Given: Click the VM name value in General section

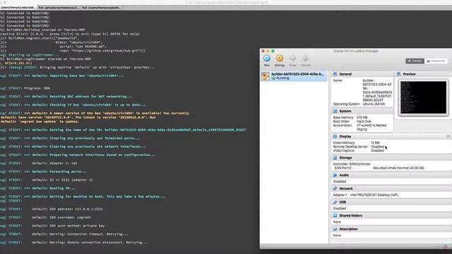Looking at the screenshot, I should pyautogui.click(x=377, y=90).
